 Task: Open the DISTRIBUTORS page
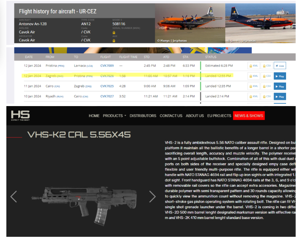pyautogui.click(x=143, y=116)
